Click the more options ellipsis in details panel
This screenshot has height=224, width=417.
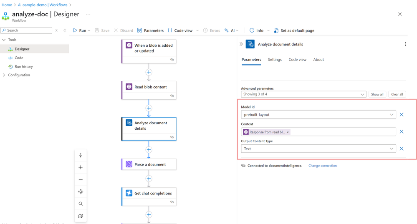406,44
